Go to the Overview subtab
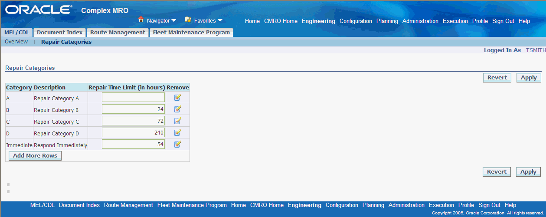Screen dimensions: 546x217 (16, 42)
